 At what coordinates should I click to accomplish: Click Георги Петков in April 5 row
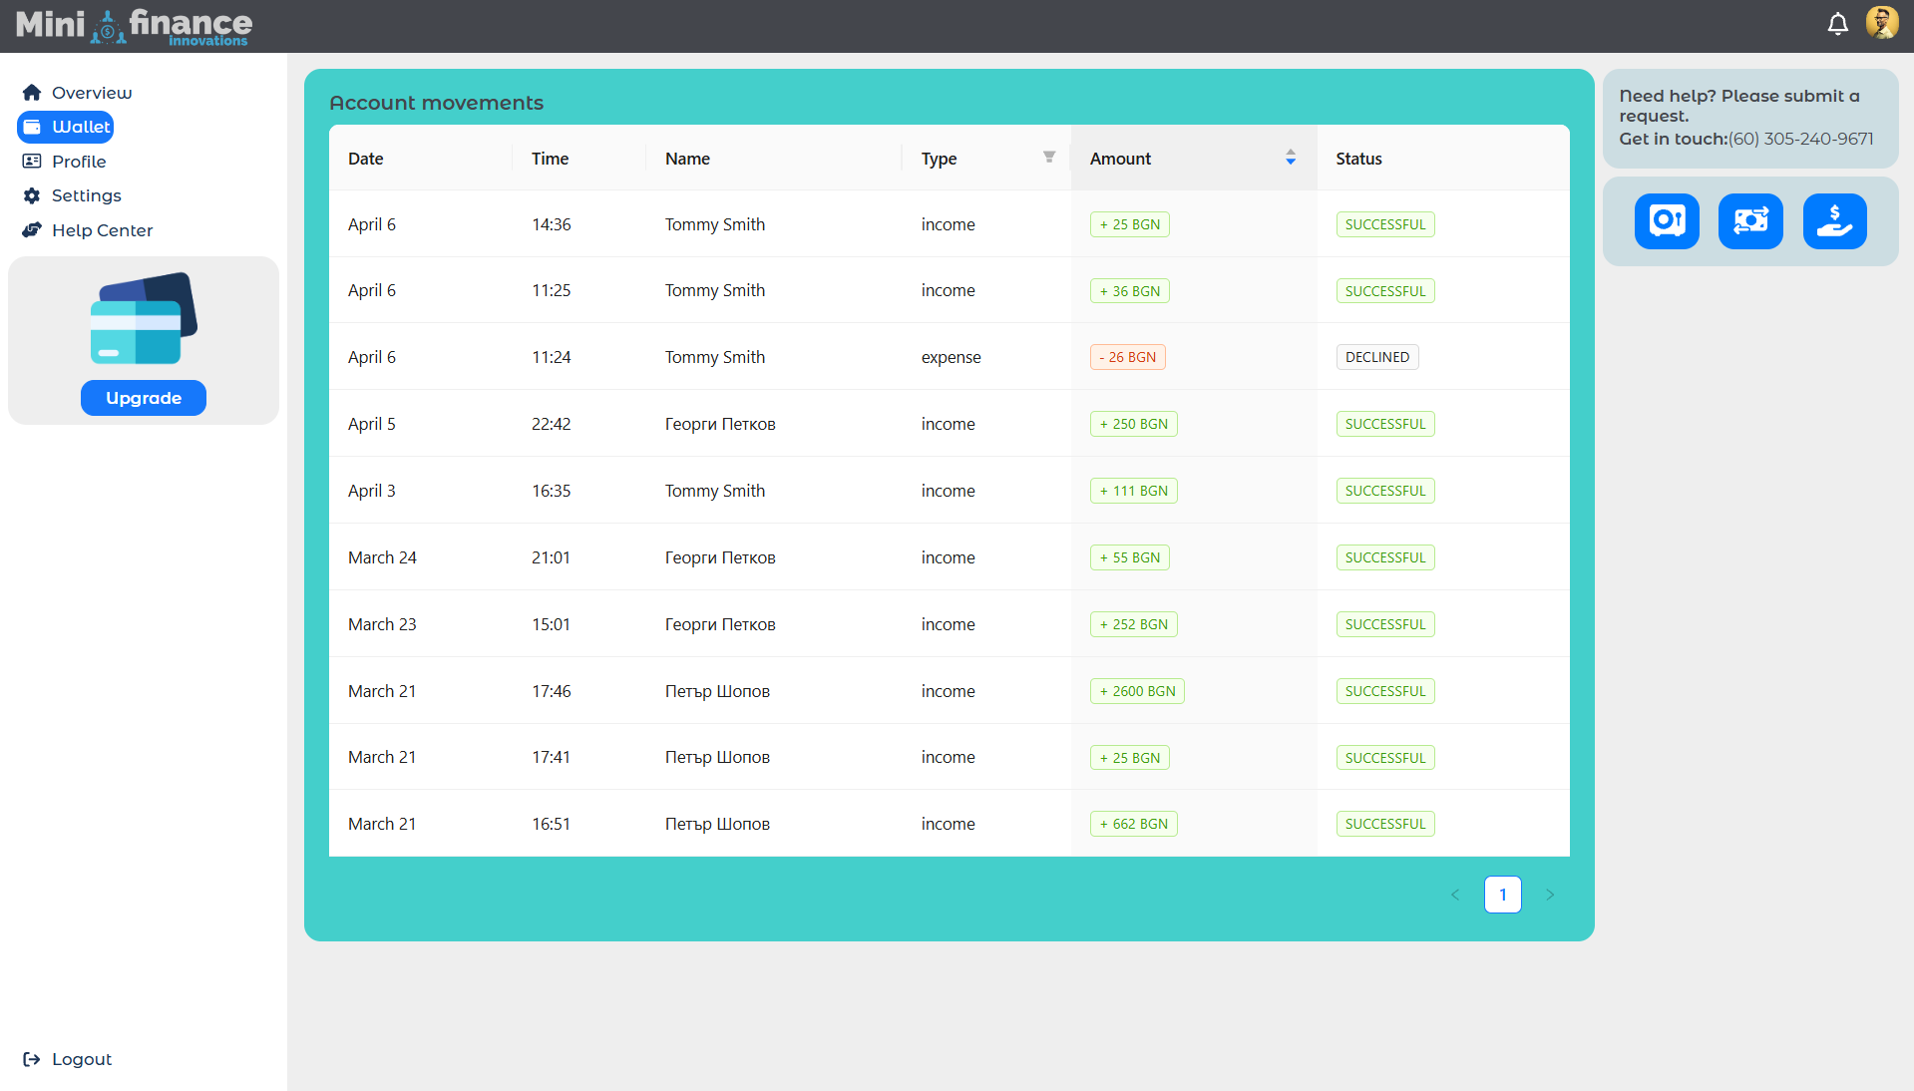coord(720,424)
